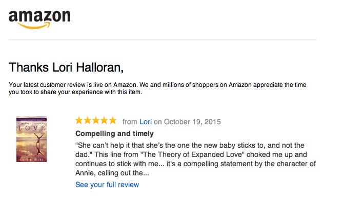Viewport: 344px width, 204px height.
Task: Click the author name on book cover
Action: point(32,160)
